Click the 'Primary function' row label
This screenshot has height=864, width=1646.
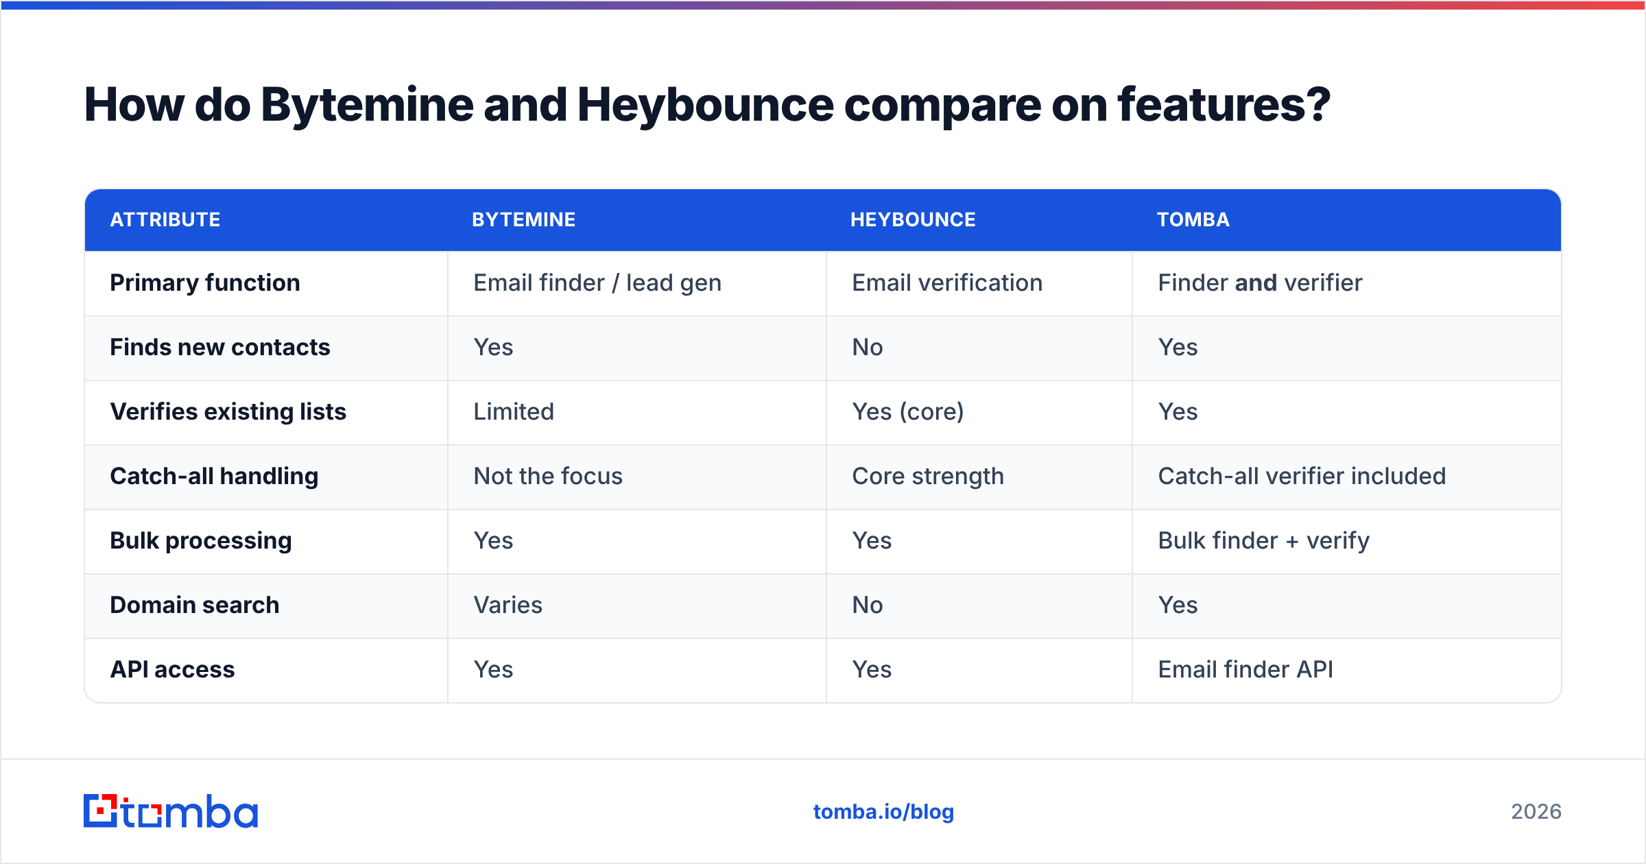point(205,283)
